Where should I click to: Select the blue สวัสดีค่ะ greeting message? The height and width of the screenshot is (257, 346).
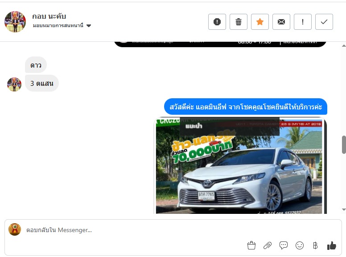(x=246, y=107)
